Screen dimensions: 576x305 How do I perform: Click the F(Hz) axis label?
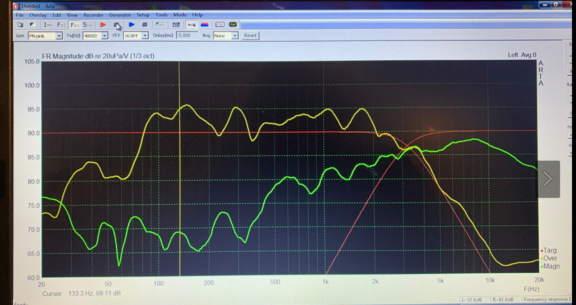click(531, 289)
